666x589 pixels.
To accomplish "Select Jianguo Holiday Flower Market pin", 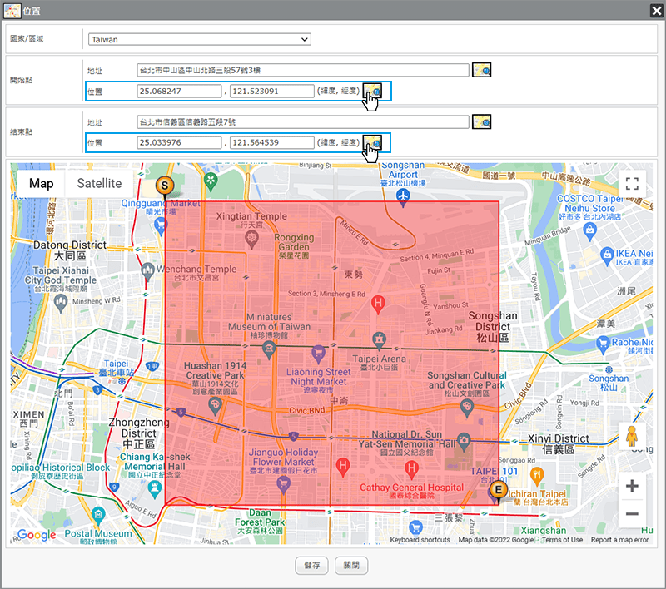I will click(x=283, y=483).
